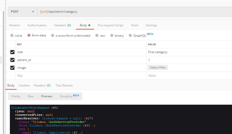Select the none body type
This screenshot has width=232, height=134.
point(12,35)
